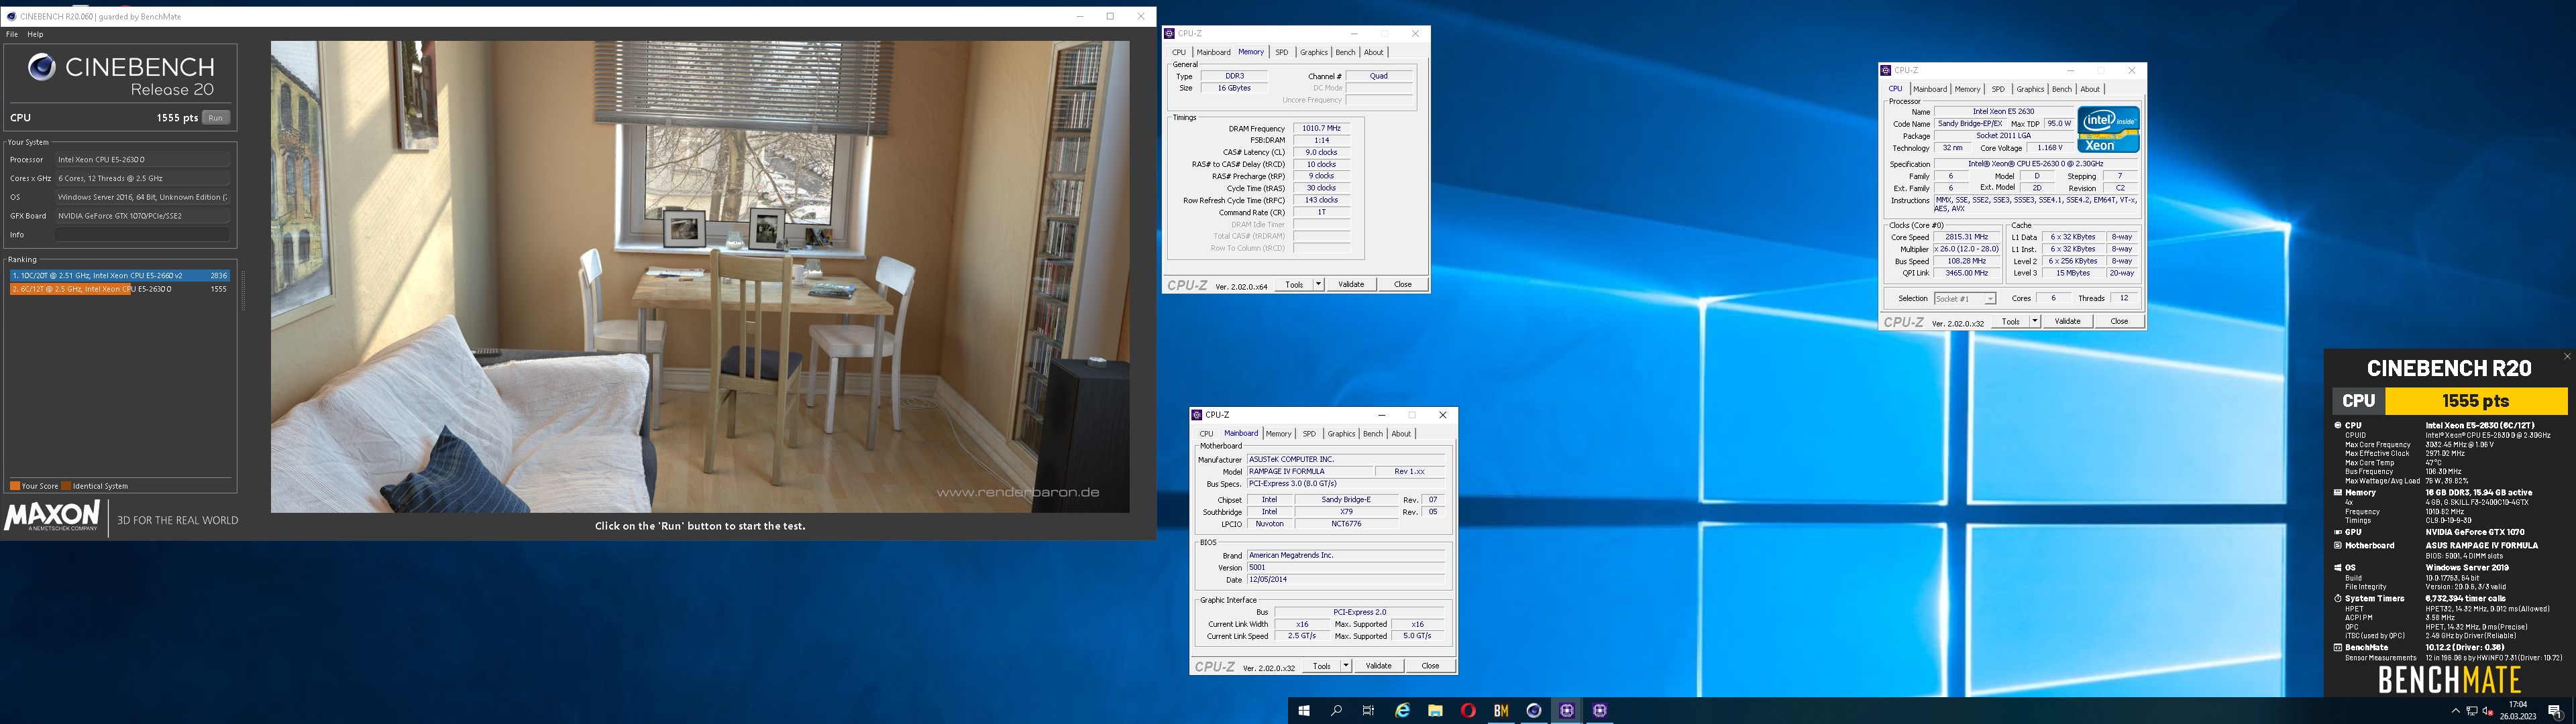
Task: Click the Cinebench sphere logo icon
Action: pos(41,67)
